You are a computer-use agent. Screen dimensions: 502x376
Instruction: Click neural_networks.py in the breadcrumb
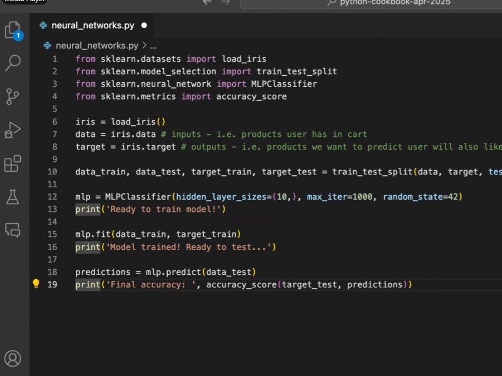click(97, 46)
